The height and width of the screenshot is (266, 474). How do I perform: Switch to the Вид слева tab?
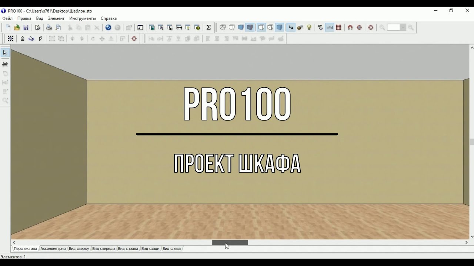pyautogui.click(x=172, y=249)
